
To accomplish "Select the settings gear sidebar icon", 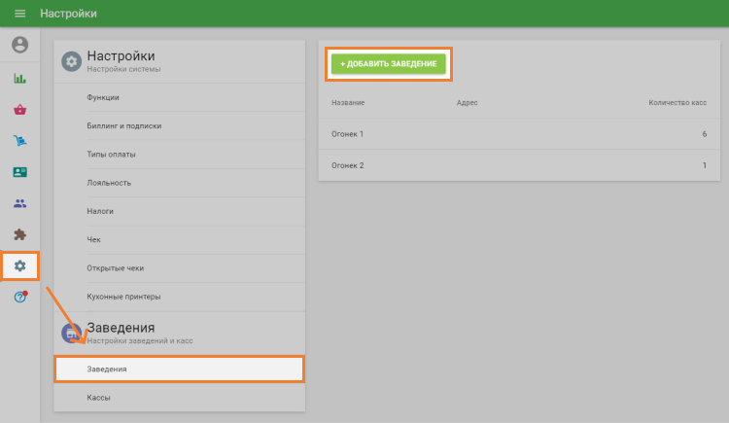I will (19, 265).
